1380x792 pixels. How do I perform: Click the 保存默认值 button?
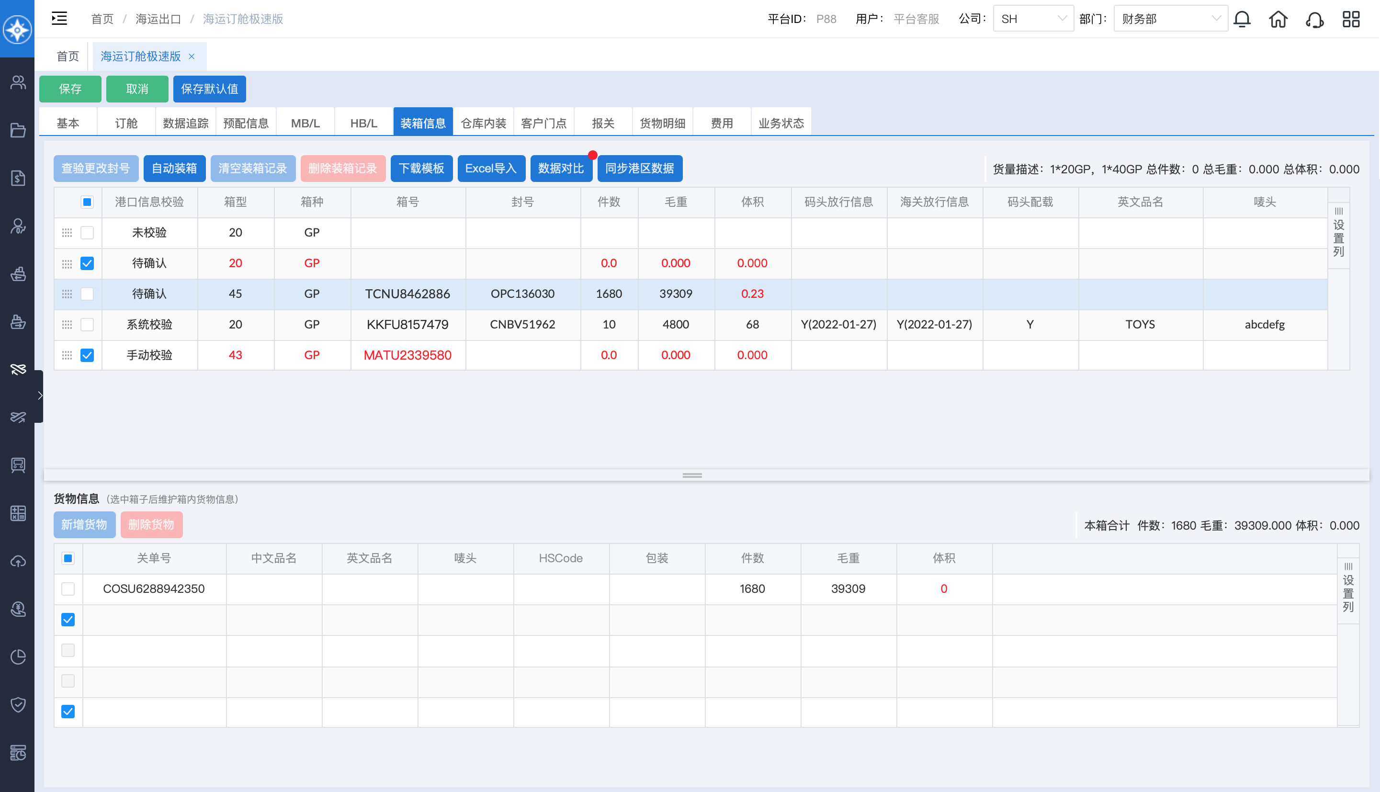pos(209,89)
